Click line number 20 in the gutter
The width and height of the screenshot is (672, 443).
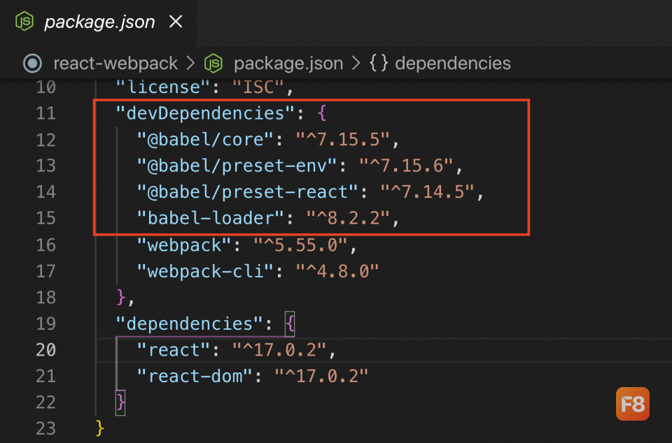[x=46, y=350]
